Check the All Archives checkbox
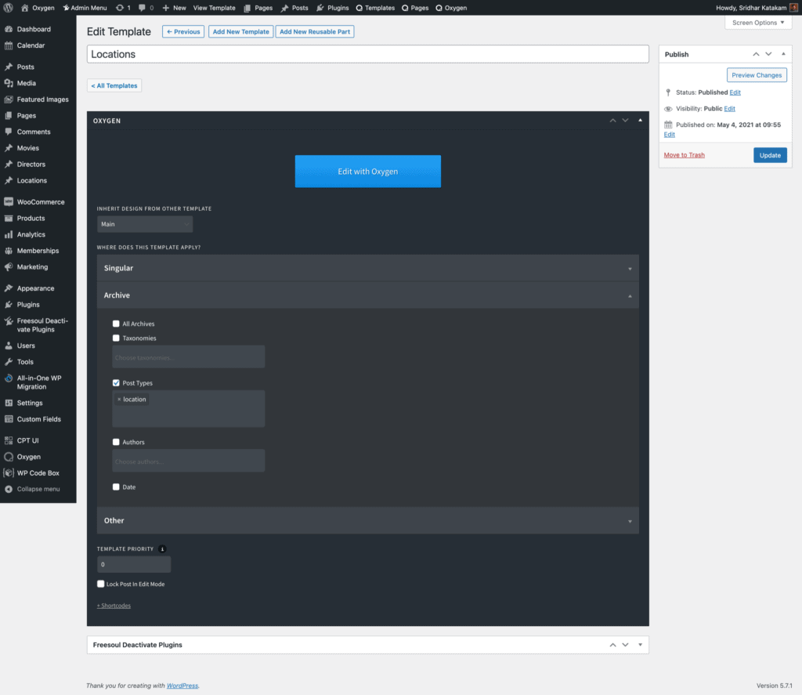The height and width of the screenshot is (695, 802). coord(116,324)
